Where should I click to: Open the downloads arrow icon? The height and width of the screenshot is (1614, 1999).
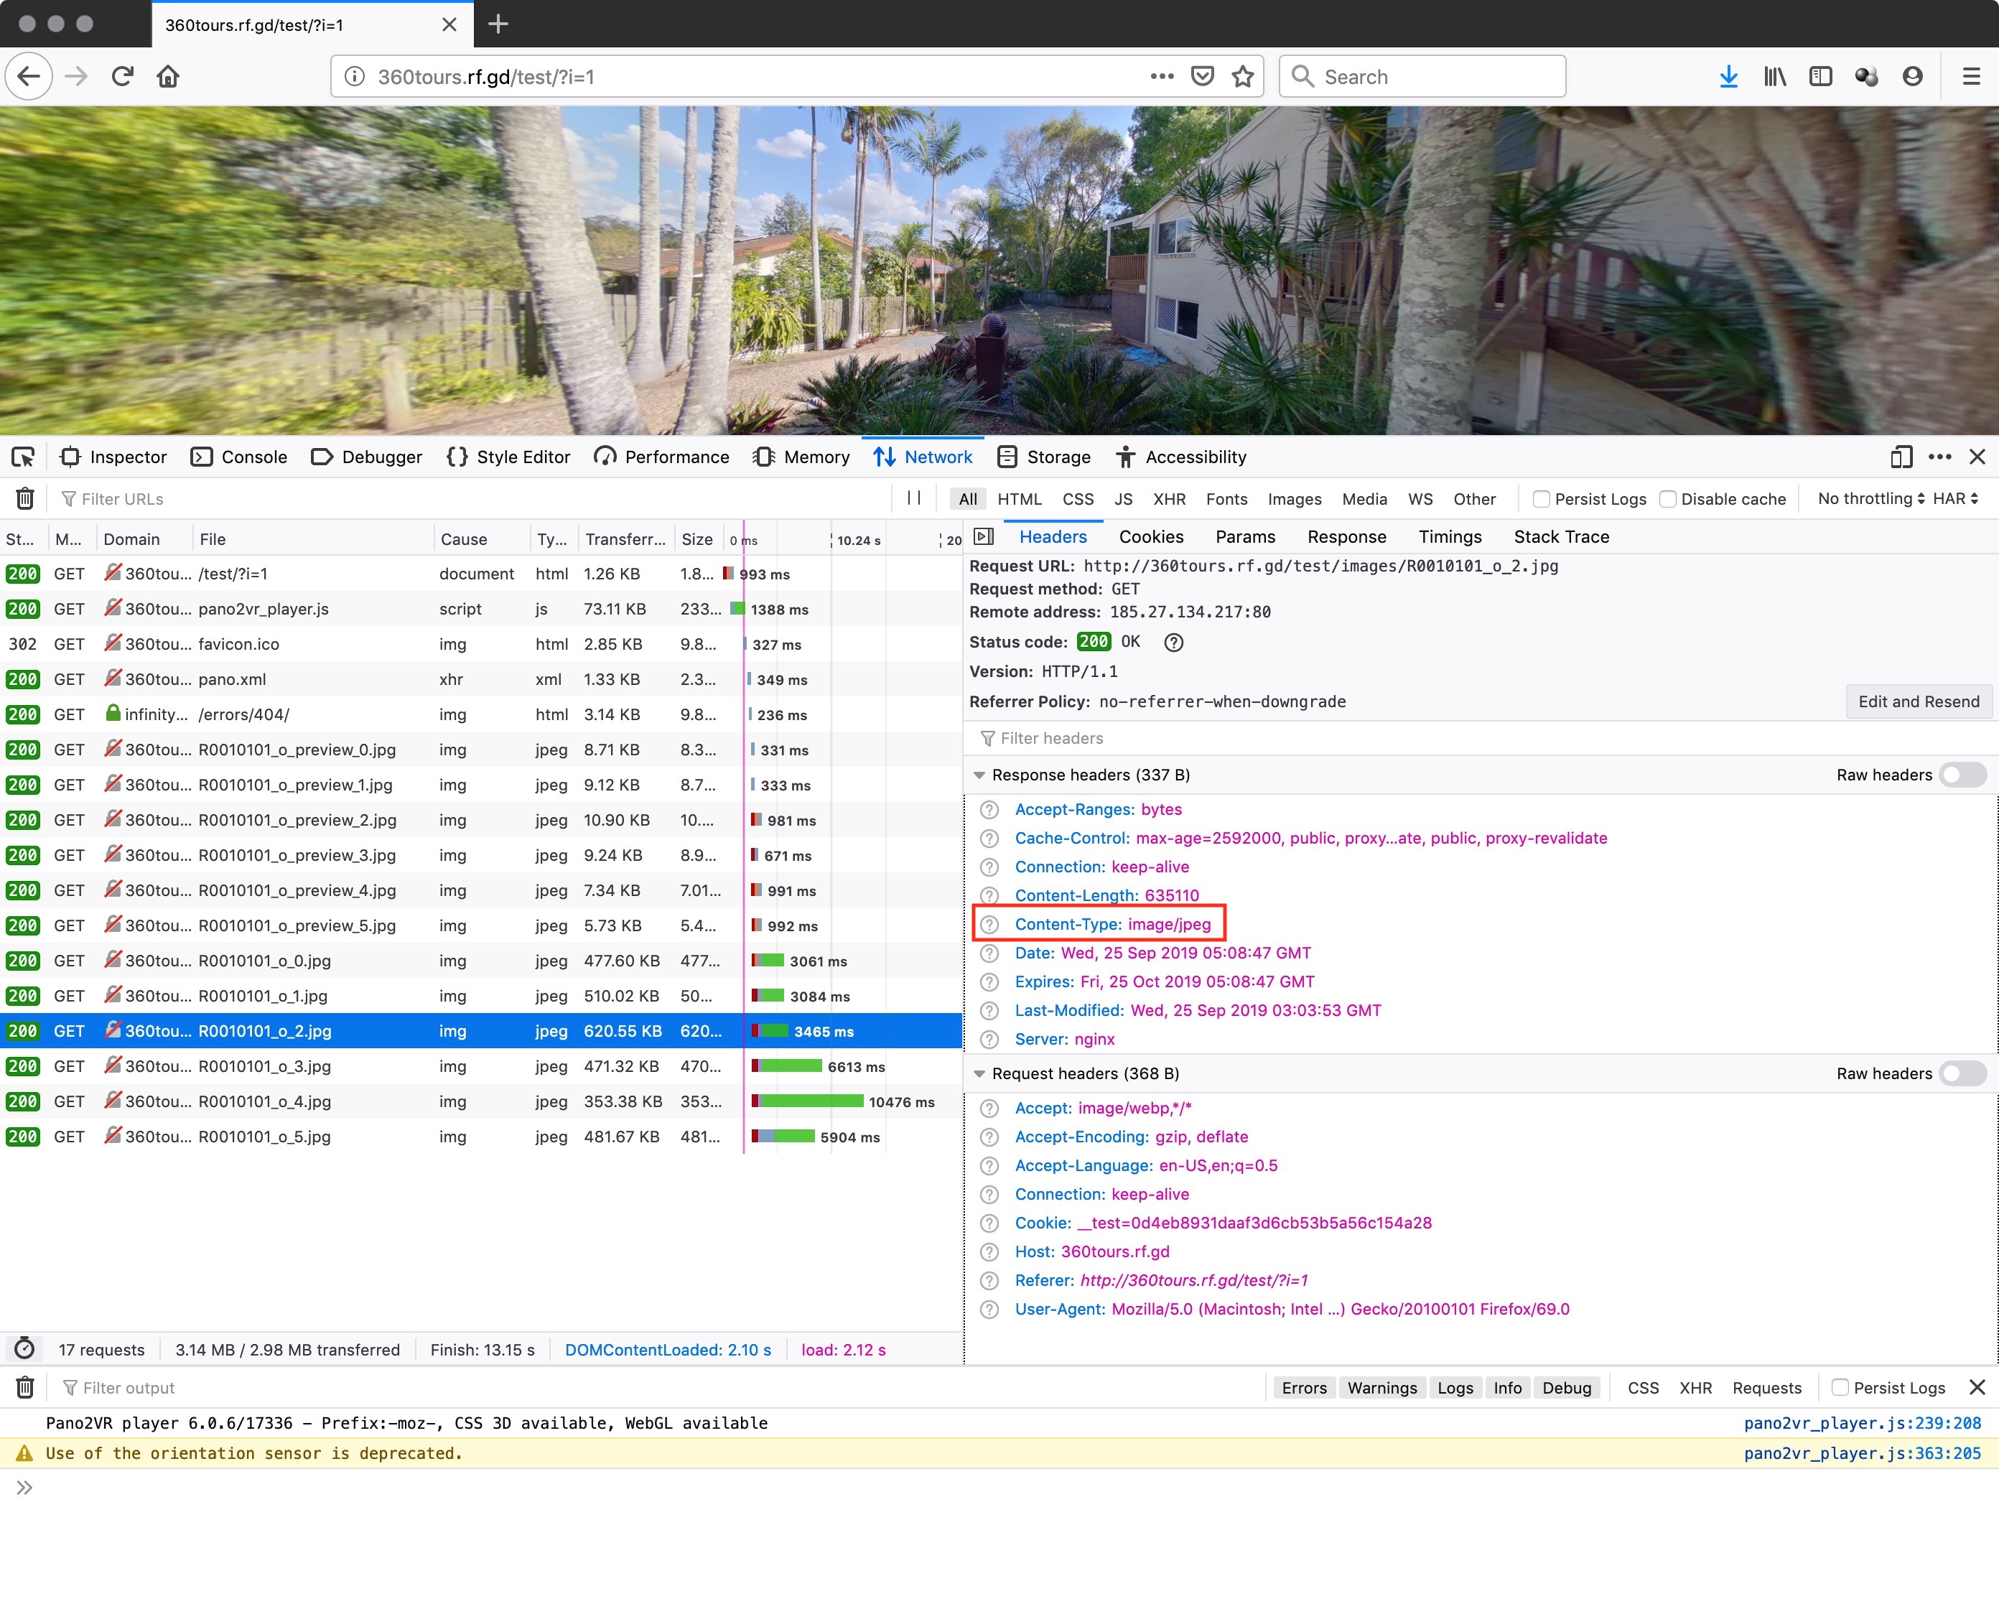pyautogui.click(x=1728, y=76)
